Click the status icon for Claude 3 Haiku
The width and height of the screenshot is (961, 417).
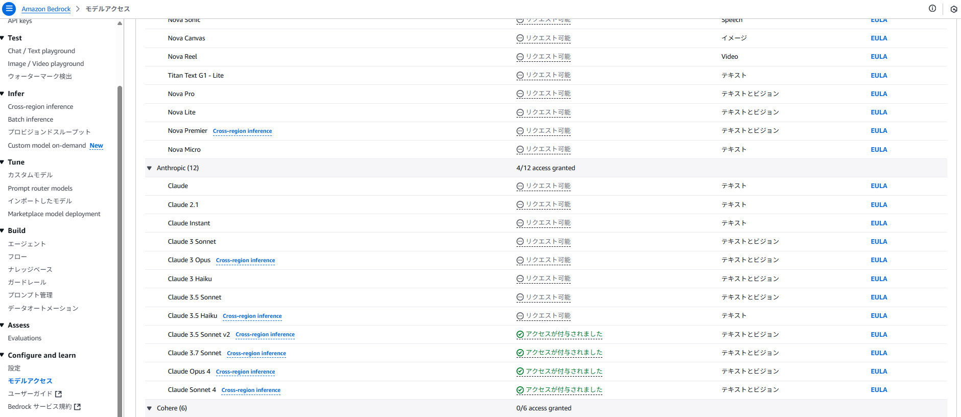(x=520, y=279)
